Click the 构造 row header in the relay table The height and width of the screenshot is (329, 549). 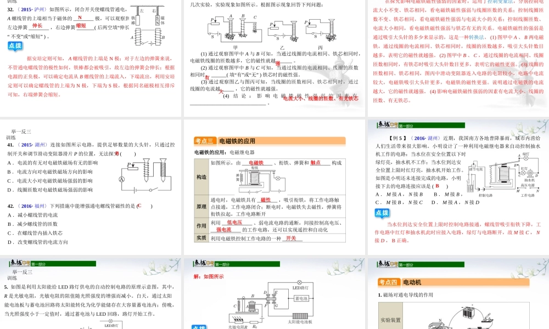[x=201, y=177]
